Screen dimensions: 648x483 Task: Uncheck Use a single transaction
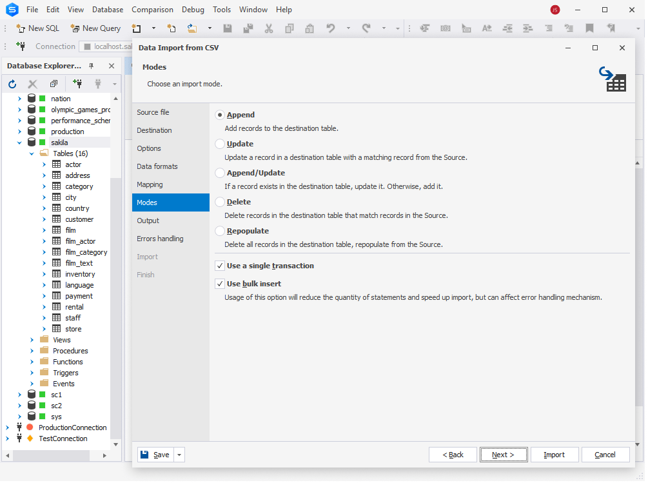click(x=221, y=266)
